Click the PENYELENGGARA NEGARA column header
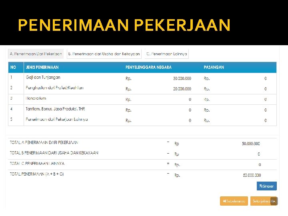This screenshot has height=216, width=288. (148, 67)
